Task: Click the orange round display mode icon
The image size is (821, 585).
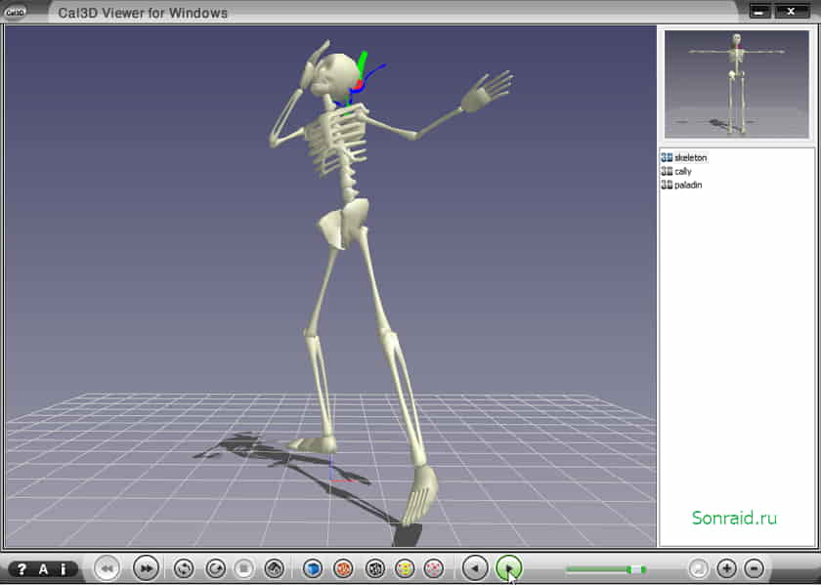Action: (343, 568)
